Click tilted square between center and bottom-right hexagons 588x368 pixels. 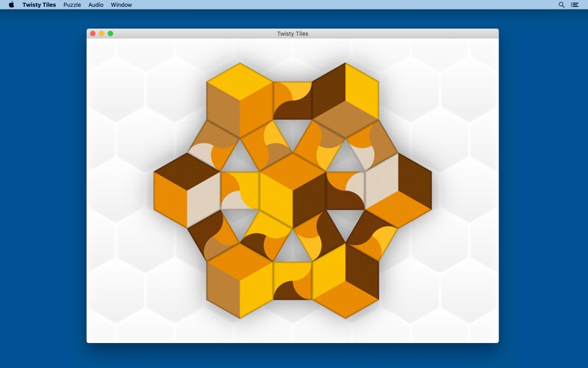319,236
